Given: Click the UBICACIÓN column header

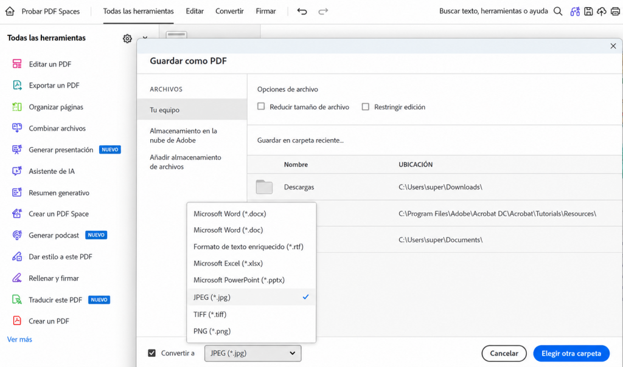Looking at the screenshot, I should point(416,164).
